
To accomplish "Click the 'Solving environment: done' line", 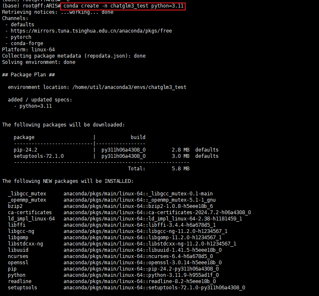I will [x=38, y=62].
